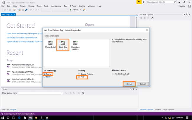
Task: Click the Solution Explorer Home icon
Action: point(148,18)
